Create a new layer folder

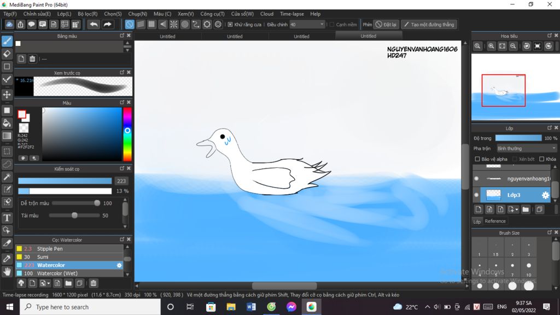pyautogui.click(x=526, y=209)
